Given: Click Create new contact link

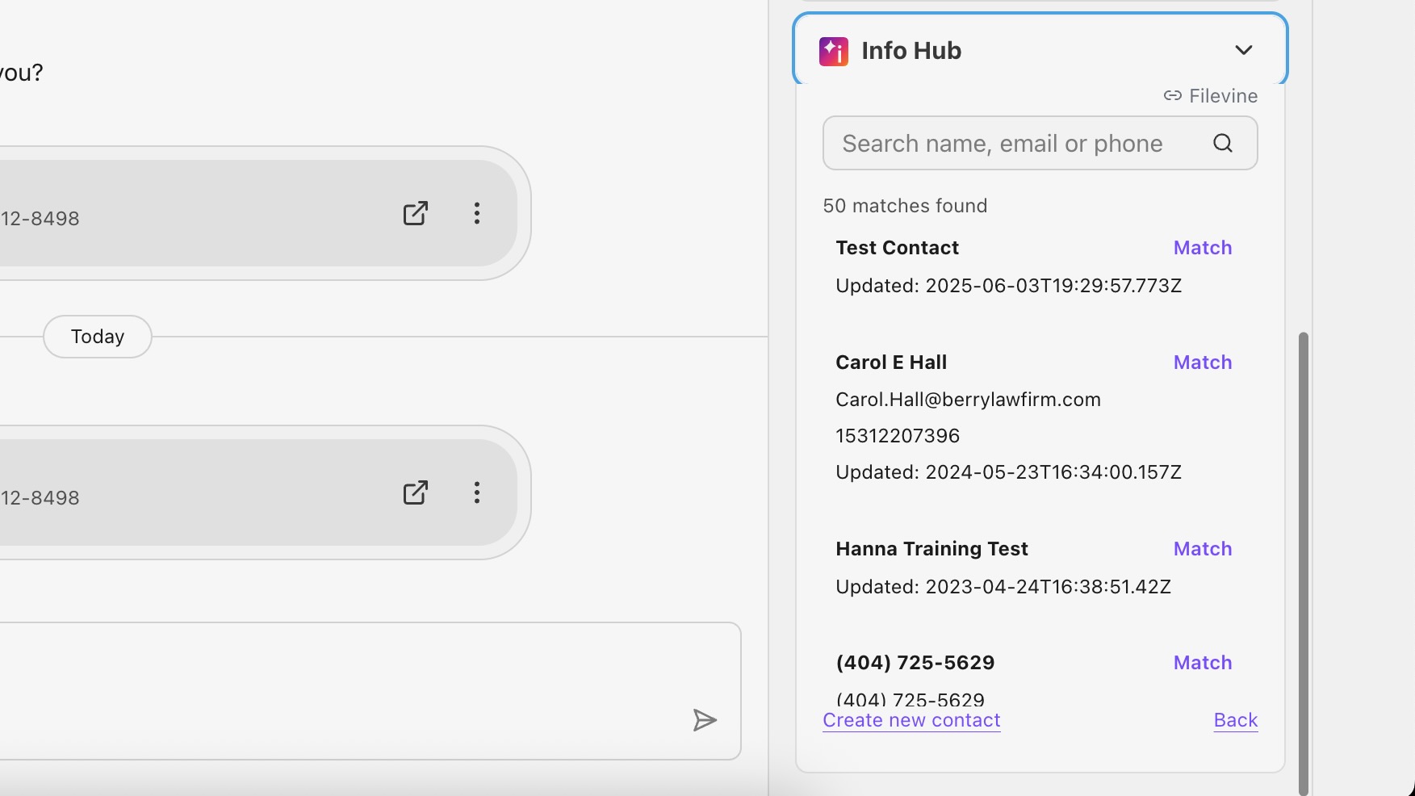Looking at the screenshot, I should tap(911, 720).
